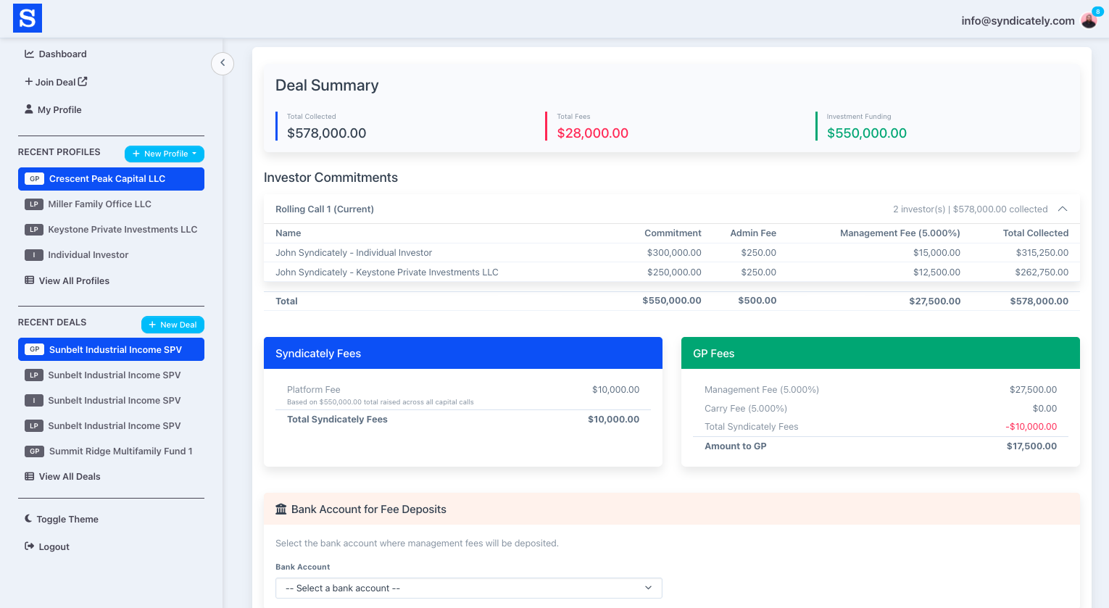This screenshot has width=1109, height=608.
Task: Click the Syndicately S logo
Action: click(x=28, y=18)
